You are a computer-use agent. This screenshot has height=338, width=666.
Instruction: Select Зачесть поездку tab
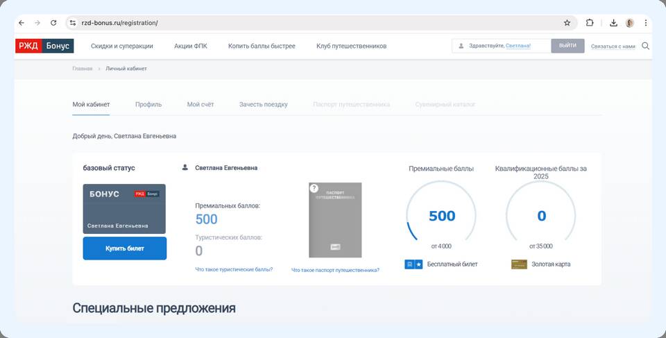(x=263, y=105)
